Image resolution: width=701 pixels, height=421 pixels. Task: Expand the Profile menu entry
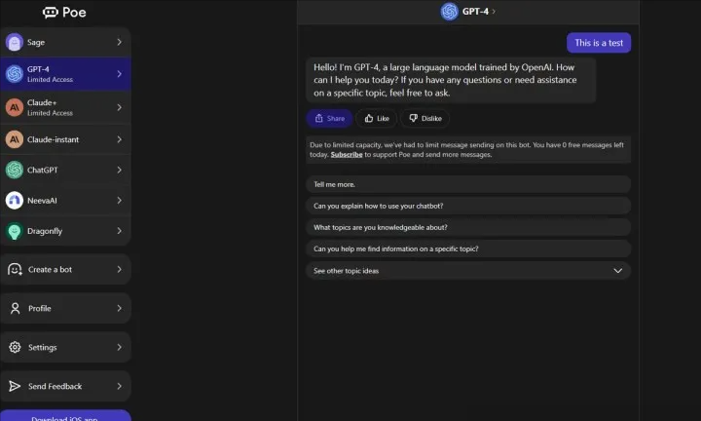click(x=64, y=308)
